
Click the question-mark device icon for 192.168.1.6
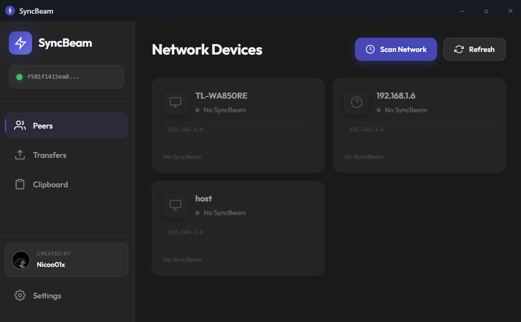[x=356, y=102]
